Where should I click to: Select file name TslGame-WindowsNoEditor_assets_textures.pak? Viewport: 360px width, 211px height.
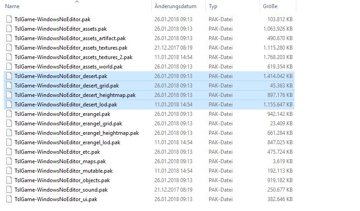coord(71,48)
